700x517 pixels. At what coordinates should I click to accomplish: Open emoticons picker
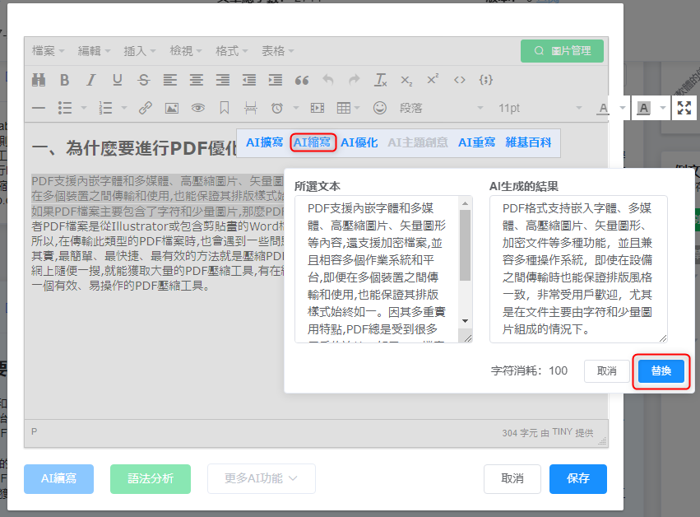(380, 108)
